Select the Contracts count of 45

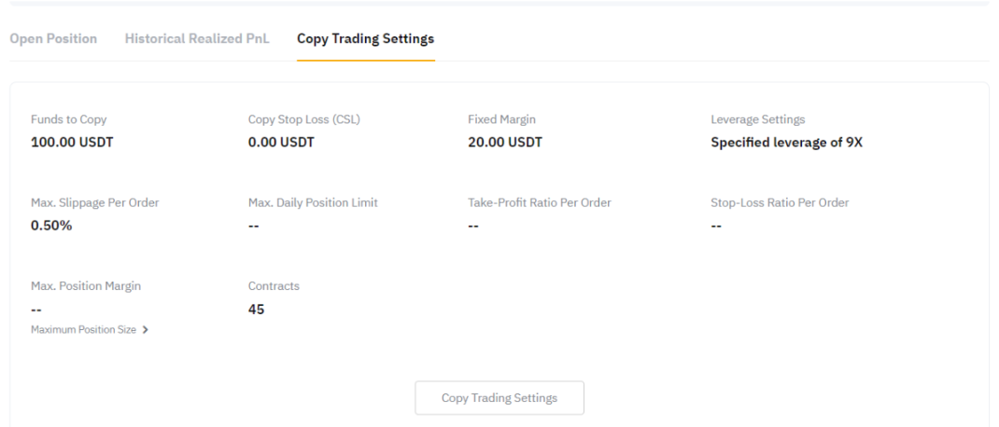pos(255,310)
